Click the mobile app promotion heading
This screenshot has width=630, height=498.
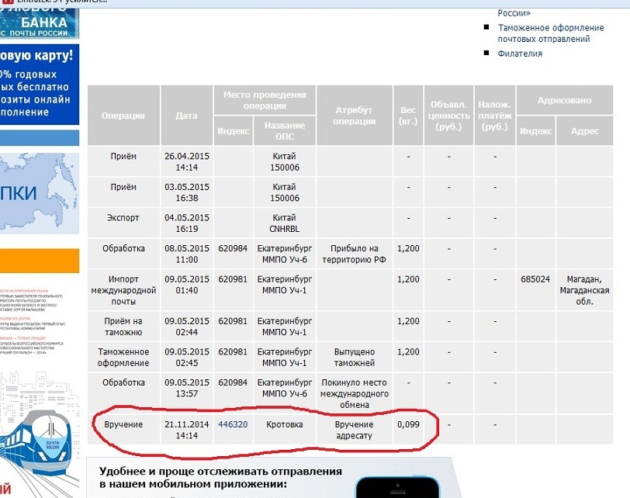tap(220, 477)
